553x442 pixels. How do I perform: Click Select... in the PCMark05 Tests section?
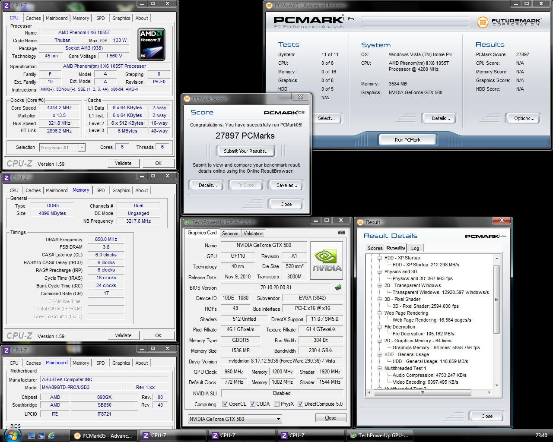click(x=327, y=118)
